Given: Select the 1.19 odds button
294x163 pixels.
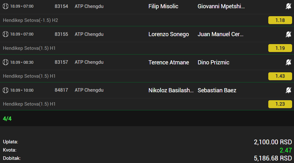Looking at the screenshot, I should pyautogui.click(x=280, y=48).
